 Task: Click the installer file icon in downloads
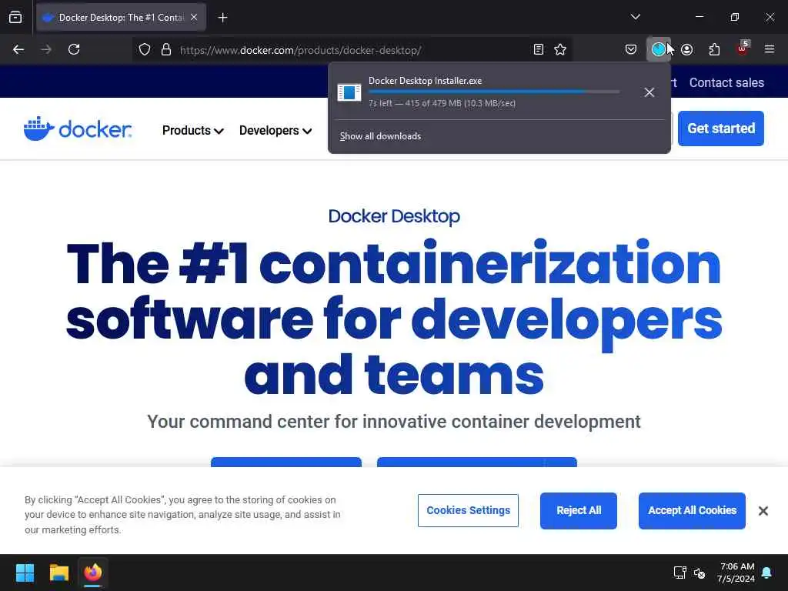(x=349, y=92)
